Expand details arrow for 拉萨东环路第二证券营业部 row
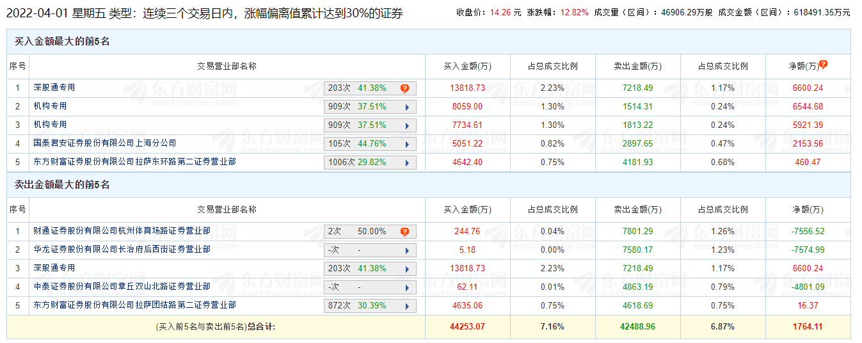 pos(407,163)
